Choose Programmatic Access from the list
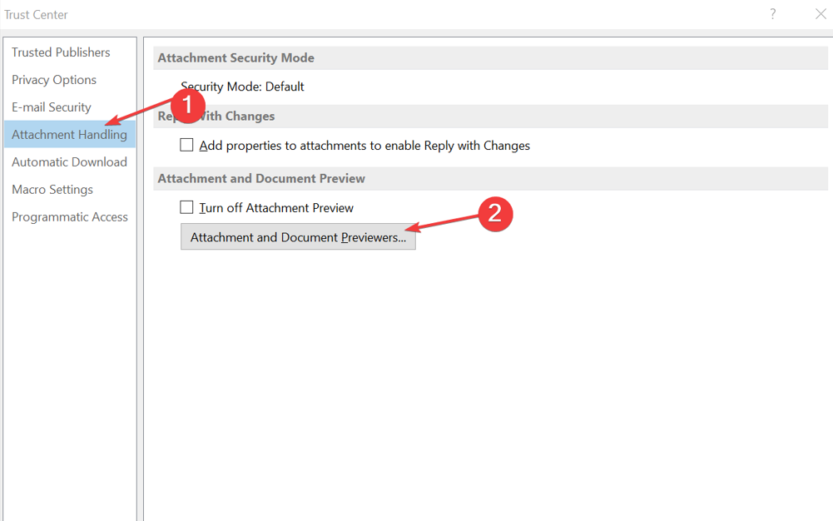 tap(70, 217)
